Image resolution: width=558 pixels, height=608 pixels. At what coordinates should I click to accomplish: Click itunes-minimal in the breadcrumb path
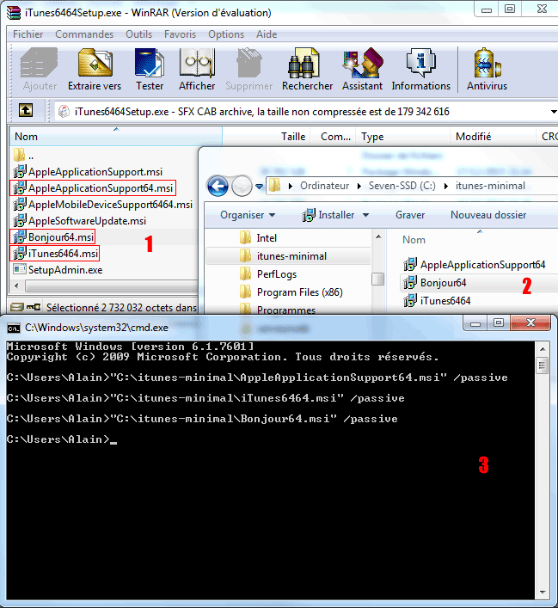coord(490,186)
